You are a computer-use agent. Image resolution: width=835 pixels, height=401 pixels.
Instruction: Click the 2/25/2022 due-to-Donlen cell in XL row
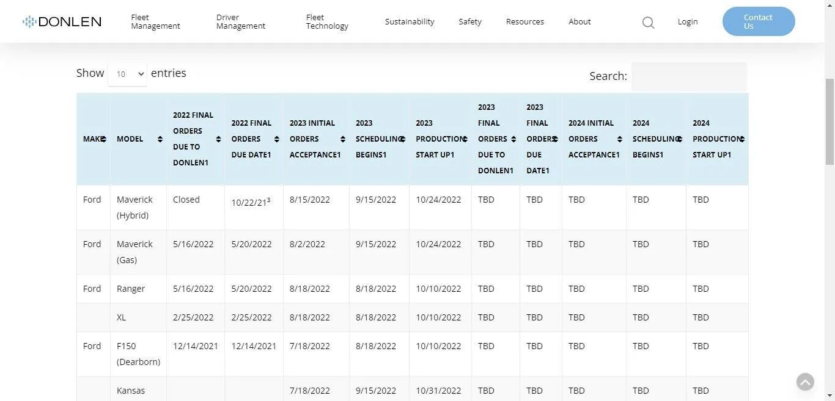[x=196, y=317]
